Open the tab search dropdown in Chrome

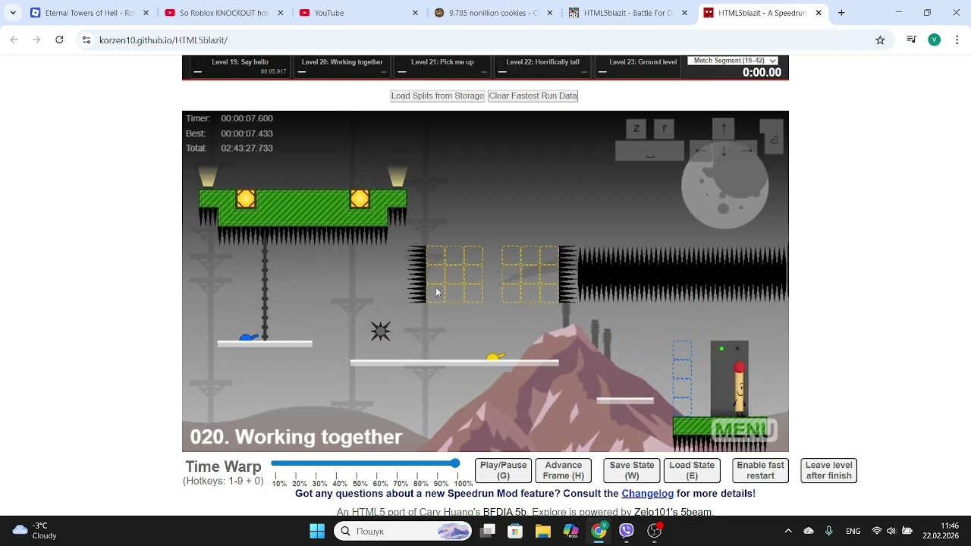coord(13,13)
